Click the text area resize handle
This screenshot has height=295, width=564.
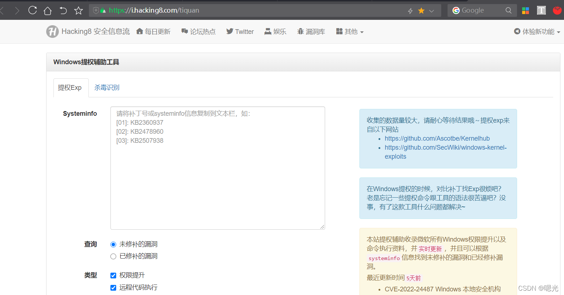tap(322, 227)
